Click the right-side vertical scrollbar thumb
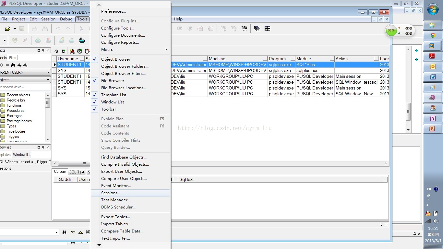The width and height of the screenshot is (443, 249). 408,112
